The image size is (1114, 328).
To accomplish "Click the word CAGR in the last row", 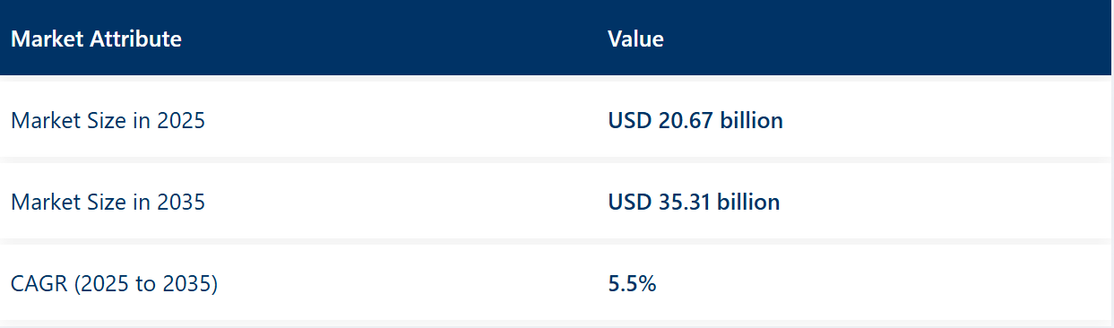I will click(x=39, y=285).
